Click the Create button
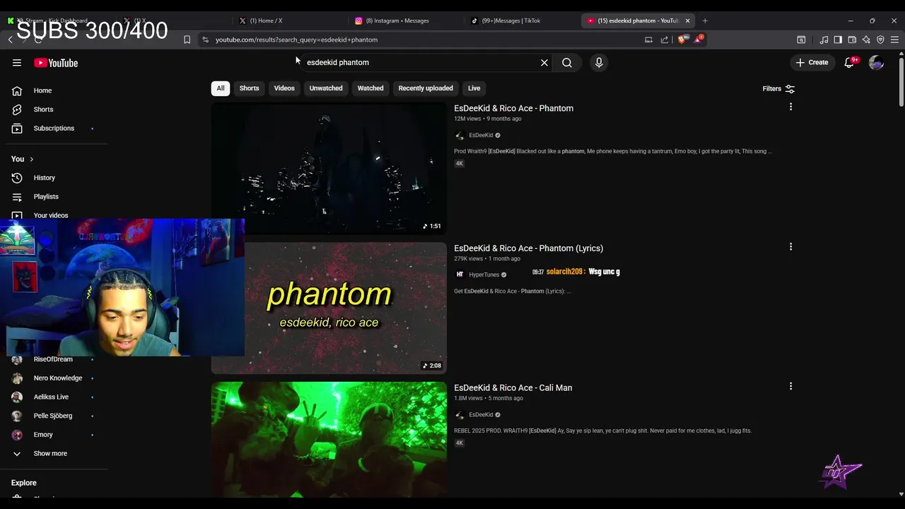The image size is (905, 509). (x=812, y=62)
